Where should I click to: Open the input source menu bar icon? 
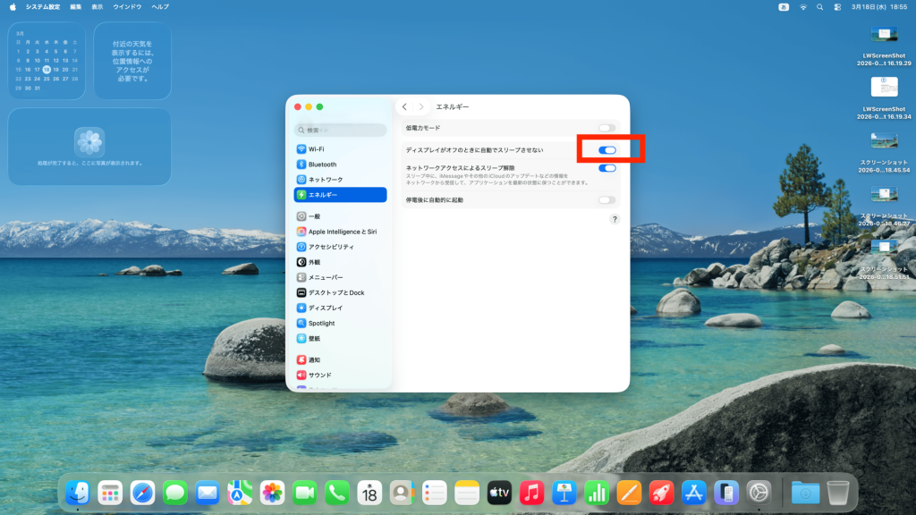[x=784, y=7]
